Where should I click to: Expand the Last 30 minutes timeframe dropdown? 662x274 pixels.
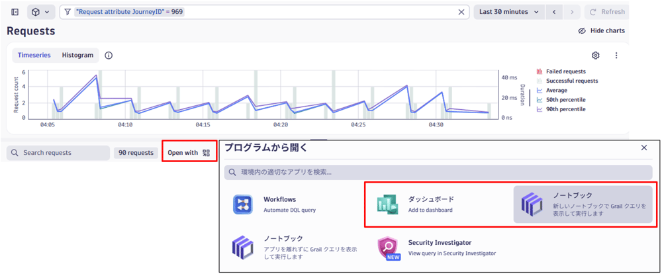(508, 12)
